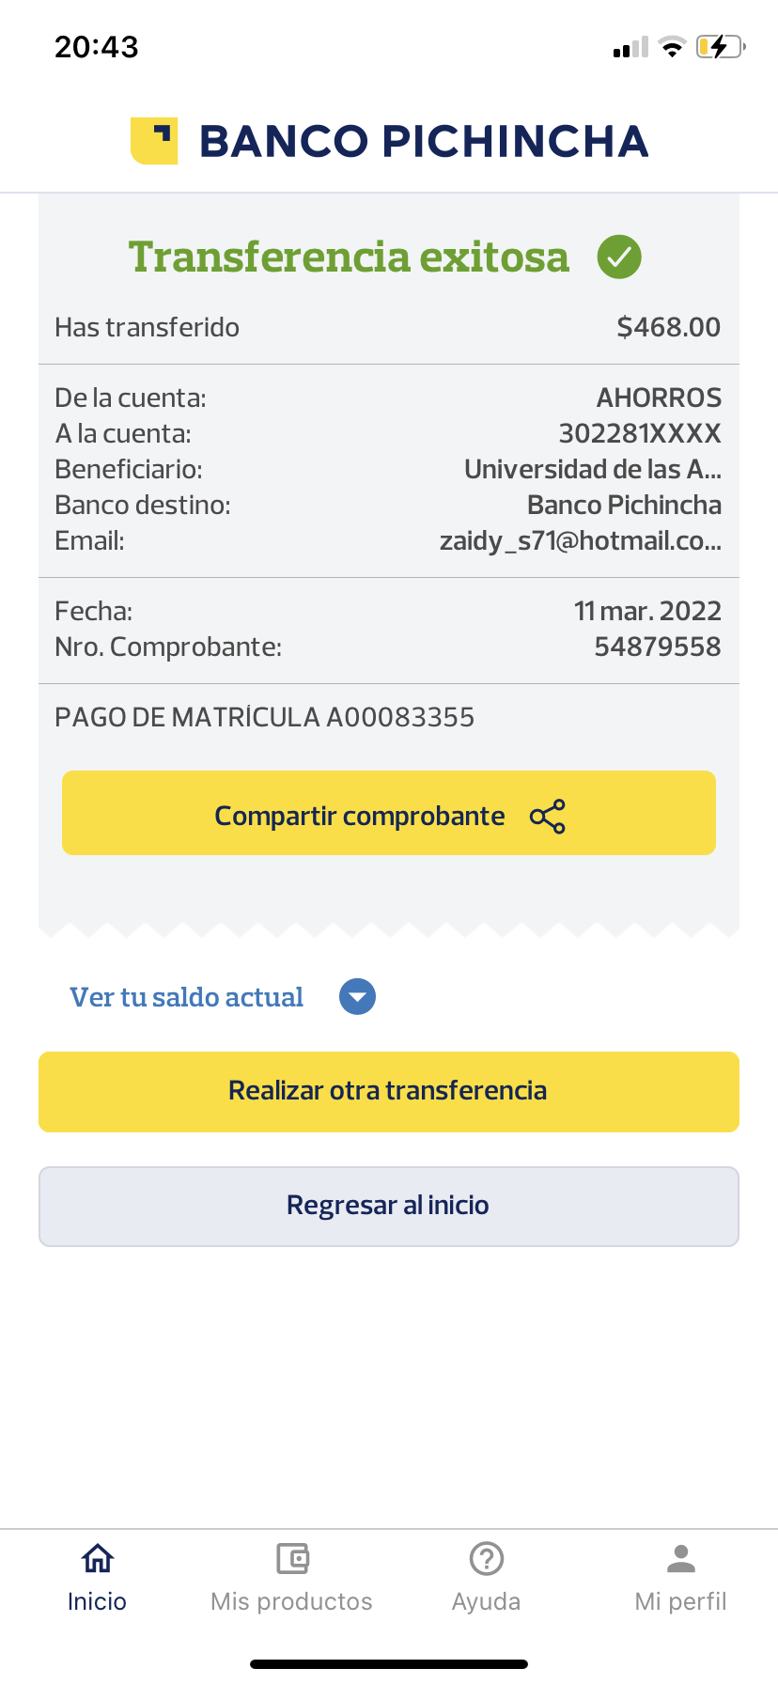Tap the truncated beneficiary Universidad de las A... text
This screenshot has width=778, height=1684.
pos(593,469)
